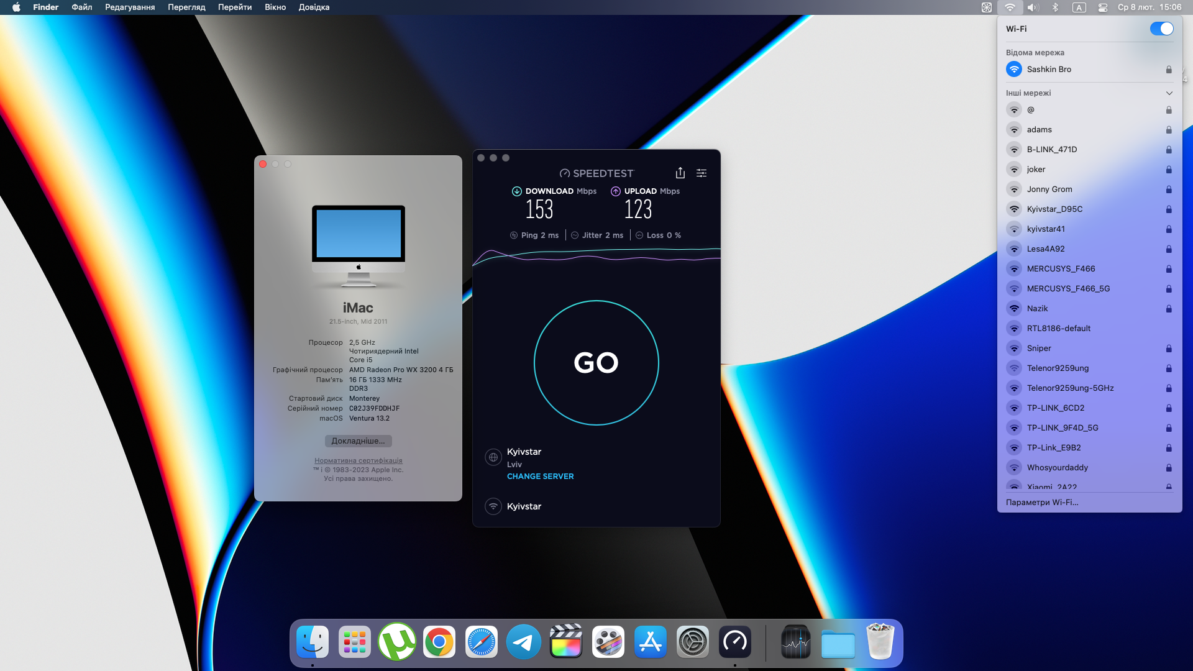Viewport: 1193px width, 671px height.
Task: Click the Speedtest share icon
Action: click(x=680, y=173)
